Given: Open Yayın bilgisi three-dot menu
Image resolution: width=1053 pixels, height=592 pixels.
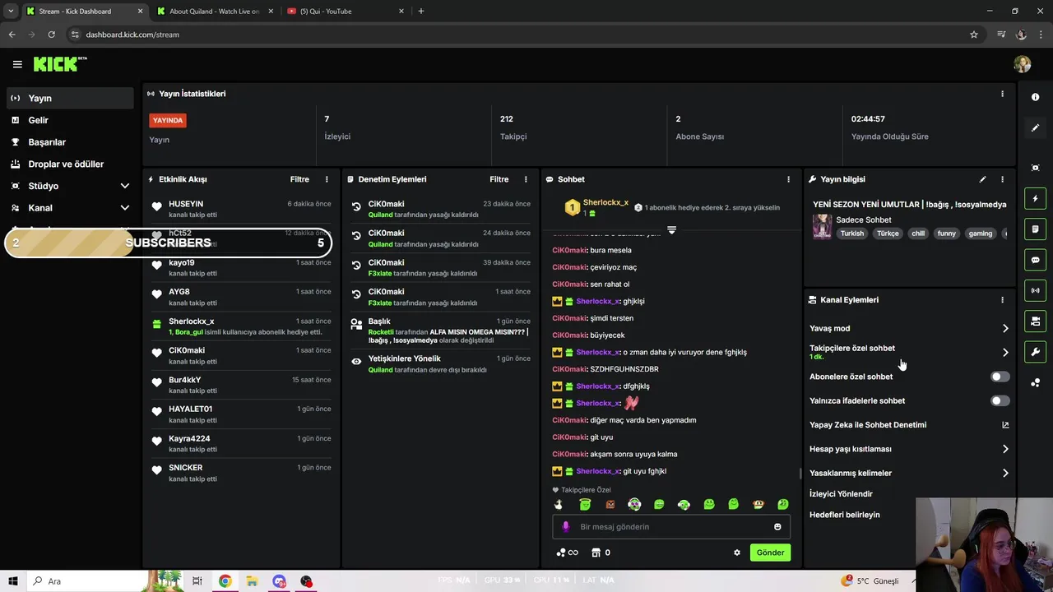Looking at the screenshot, I should point(1002,179).
